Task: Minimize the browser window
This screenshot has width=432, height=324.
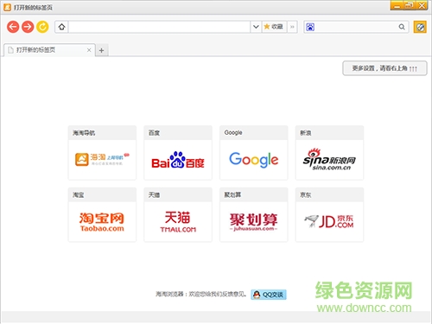Action: (x=397, y=5)
